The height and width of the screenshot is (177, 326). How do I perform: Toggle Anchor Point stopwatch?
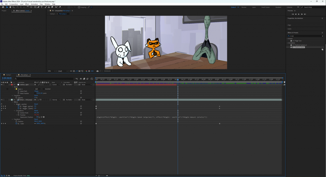click(x=18, y=113)
